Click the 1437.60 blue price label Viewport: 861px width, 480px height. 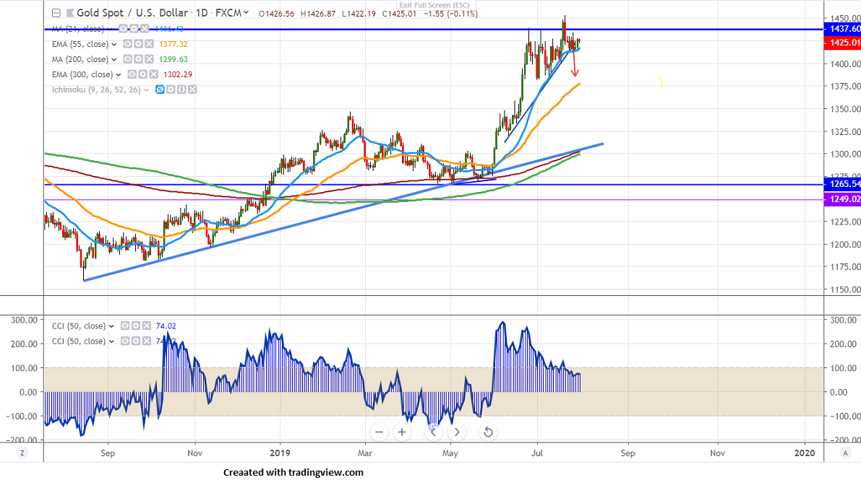click(x=842, y=29)
